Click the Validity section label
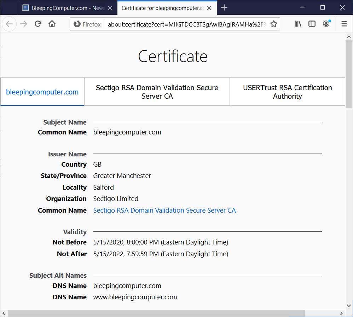Image resolution: width=353 pixels, height=317 pixels. [75, 232]
